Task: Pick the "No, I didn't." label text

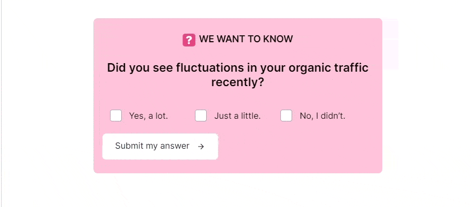Action: click(323, 116)
